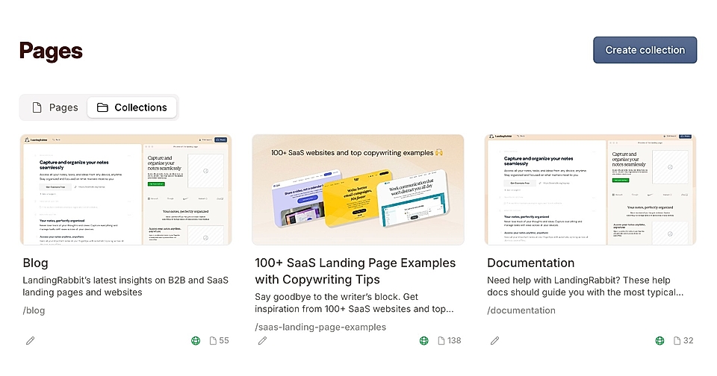717x376 pixels.
Task: Click the Blog description about B2B and SaaS
Action: (125, 286)
